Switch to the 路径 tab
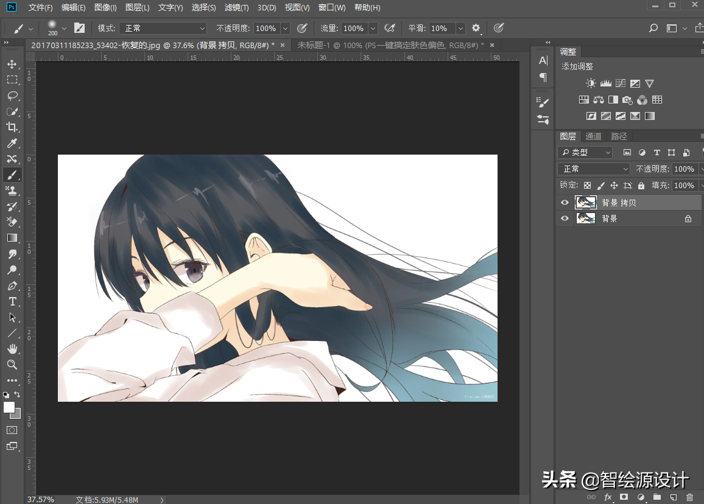The image size is (704, 504). pos(619,136)
